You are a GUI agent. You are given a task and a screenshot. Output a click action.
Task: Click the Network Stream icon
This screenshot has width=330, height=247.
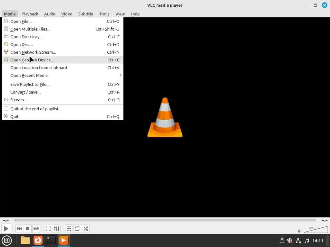pos(6,52)
